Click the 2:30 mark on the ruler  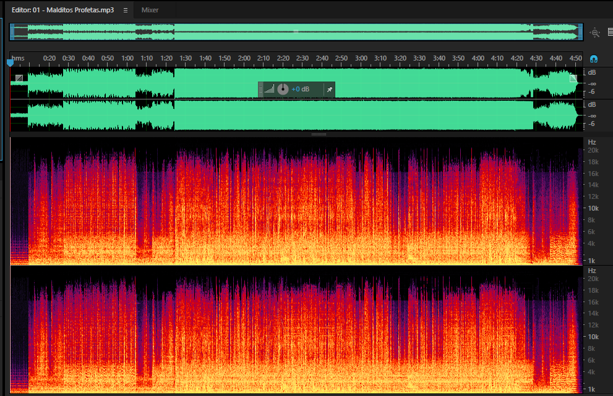point(302,58)
